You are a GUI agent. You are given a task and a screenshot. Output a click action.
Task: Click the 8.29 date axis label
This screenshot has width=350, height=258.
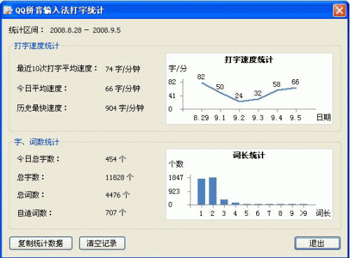[x=201, y=118]
